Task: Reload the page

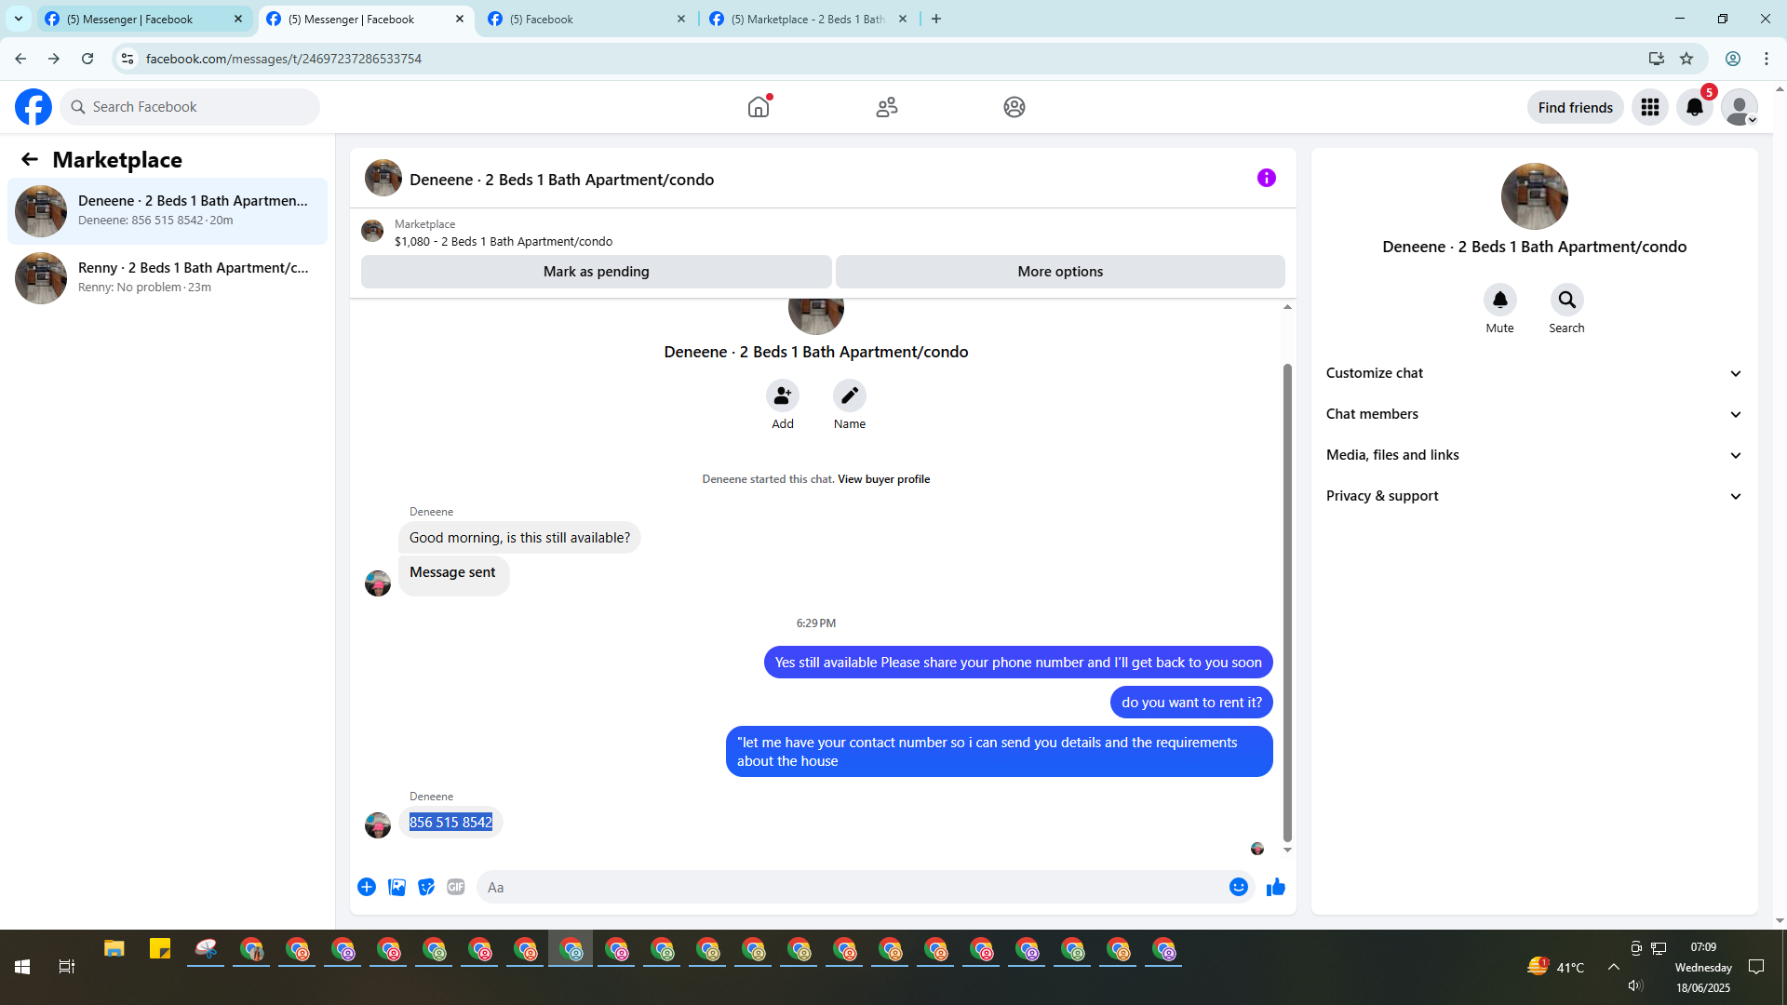Action: tap(87, 59)
